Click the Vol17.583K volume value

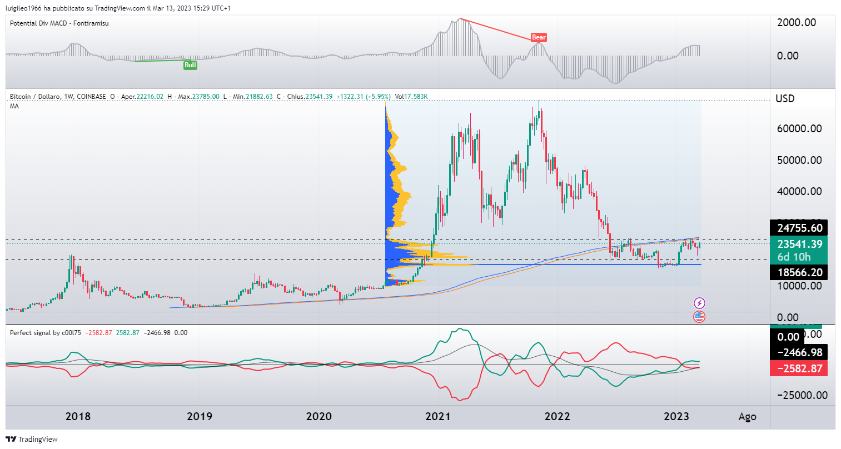(x=411, y=97)
